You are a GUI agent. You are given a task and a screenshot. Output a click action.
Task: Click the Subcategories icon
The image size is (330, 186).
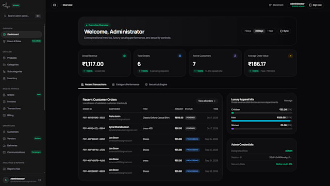coord(4,71)
